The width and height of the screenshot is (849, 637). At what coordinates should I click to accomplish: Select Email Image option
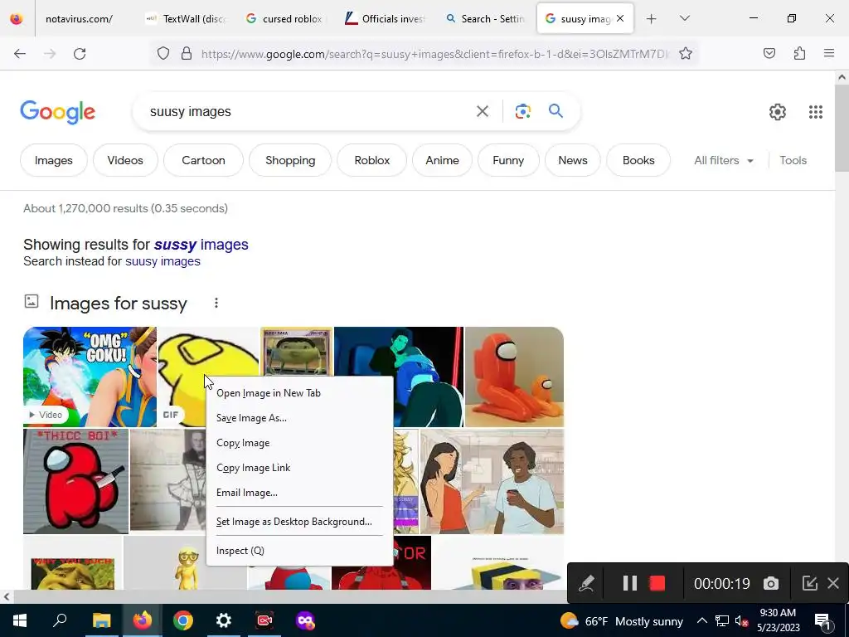point(299,493)
